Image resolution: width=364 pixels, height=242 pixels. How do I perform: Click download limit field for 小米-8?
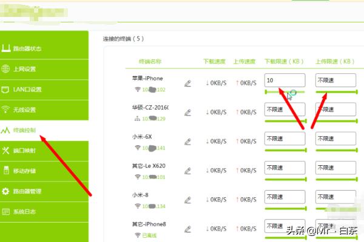click(x=285, y=197)
